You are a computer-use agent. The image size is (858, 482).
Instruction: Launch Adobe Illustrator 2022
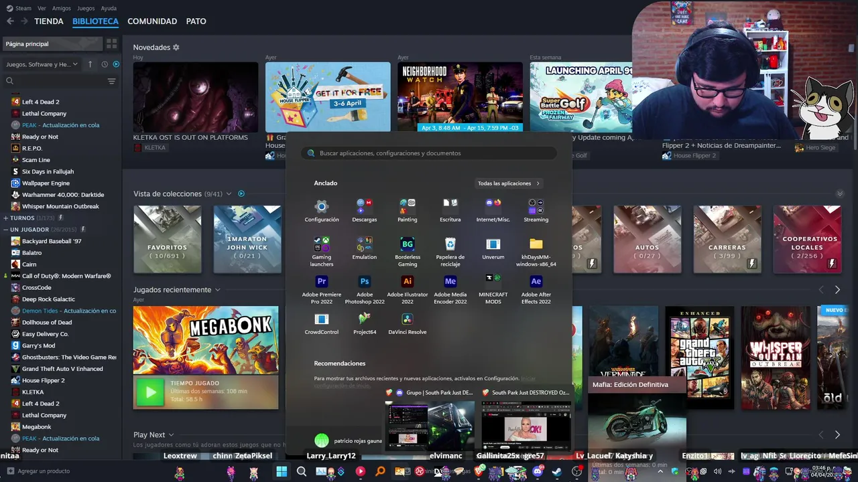pos(408,289)
